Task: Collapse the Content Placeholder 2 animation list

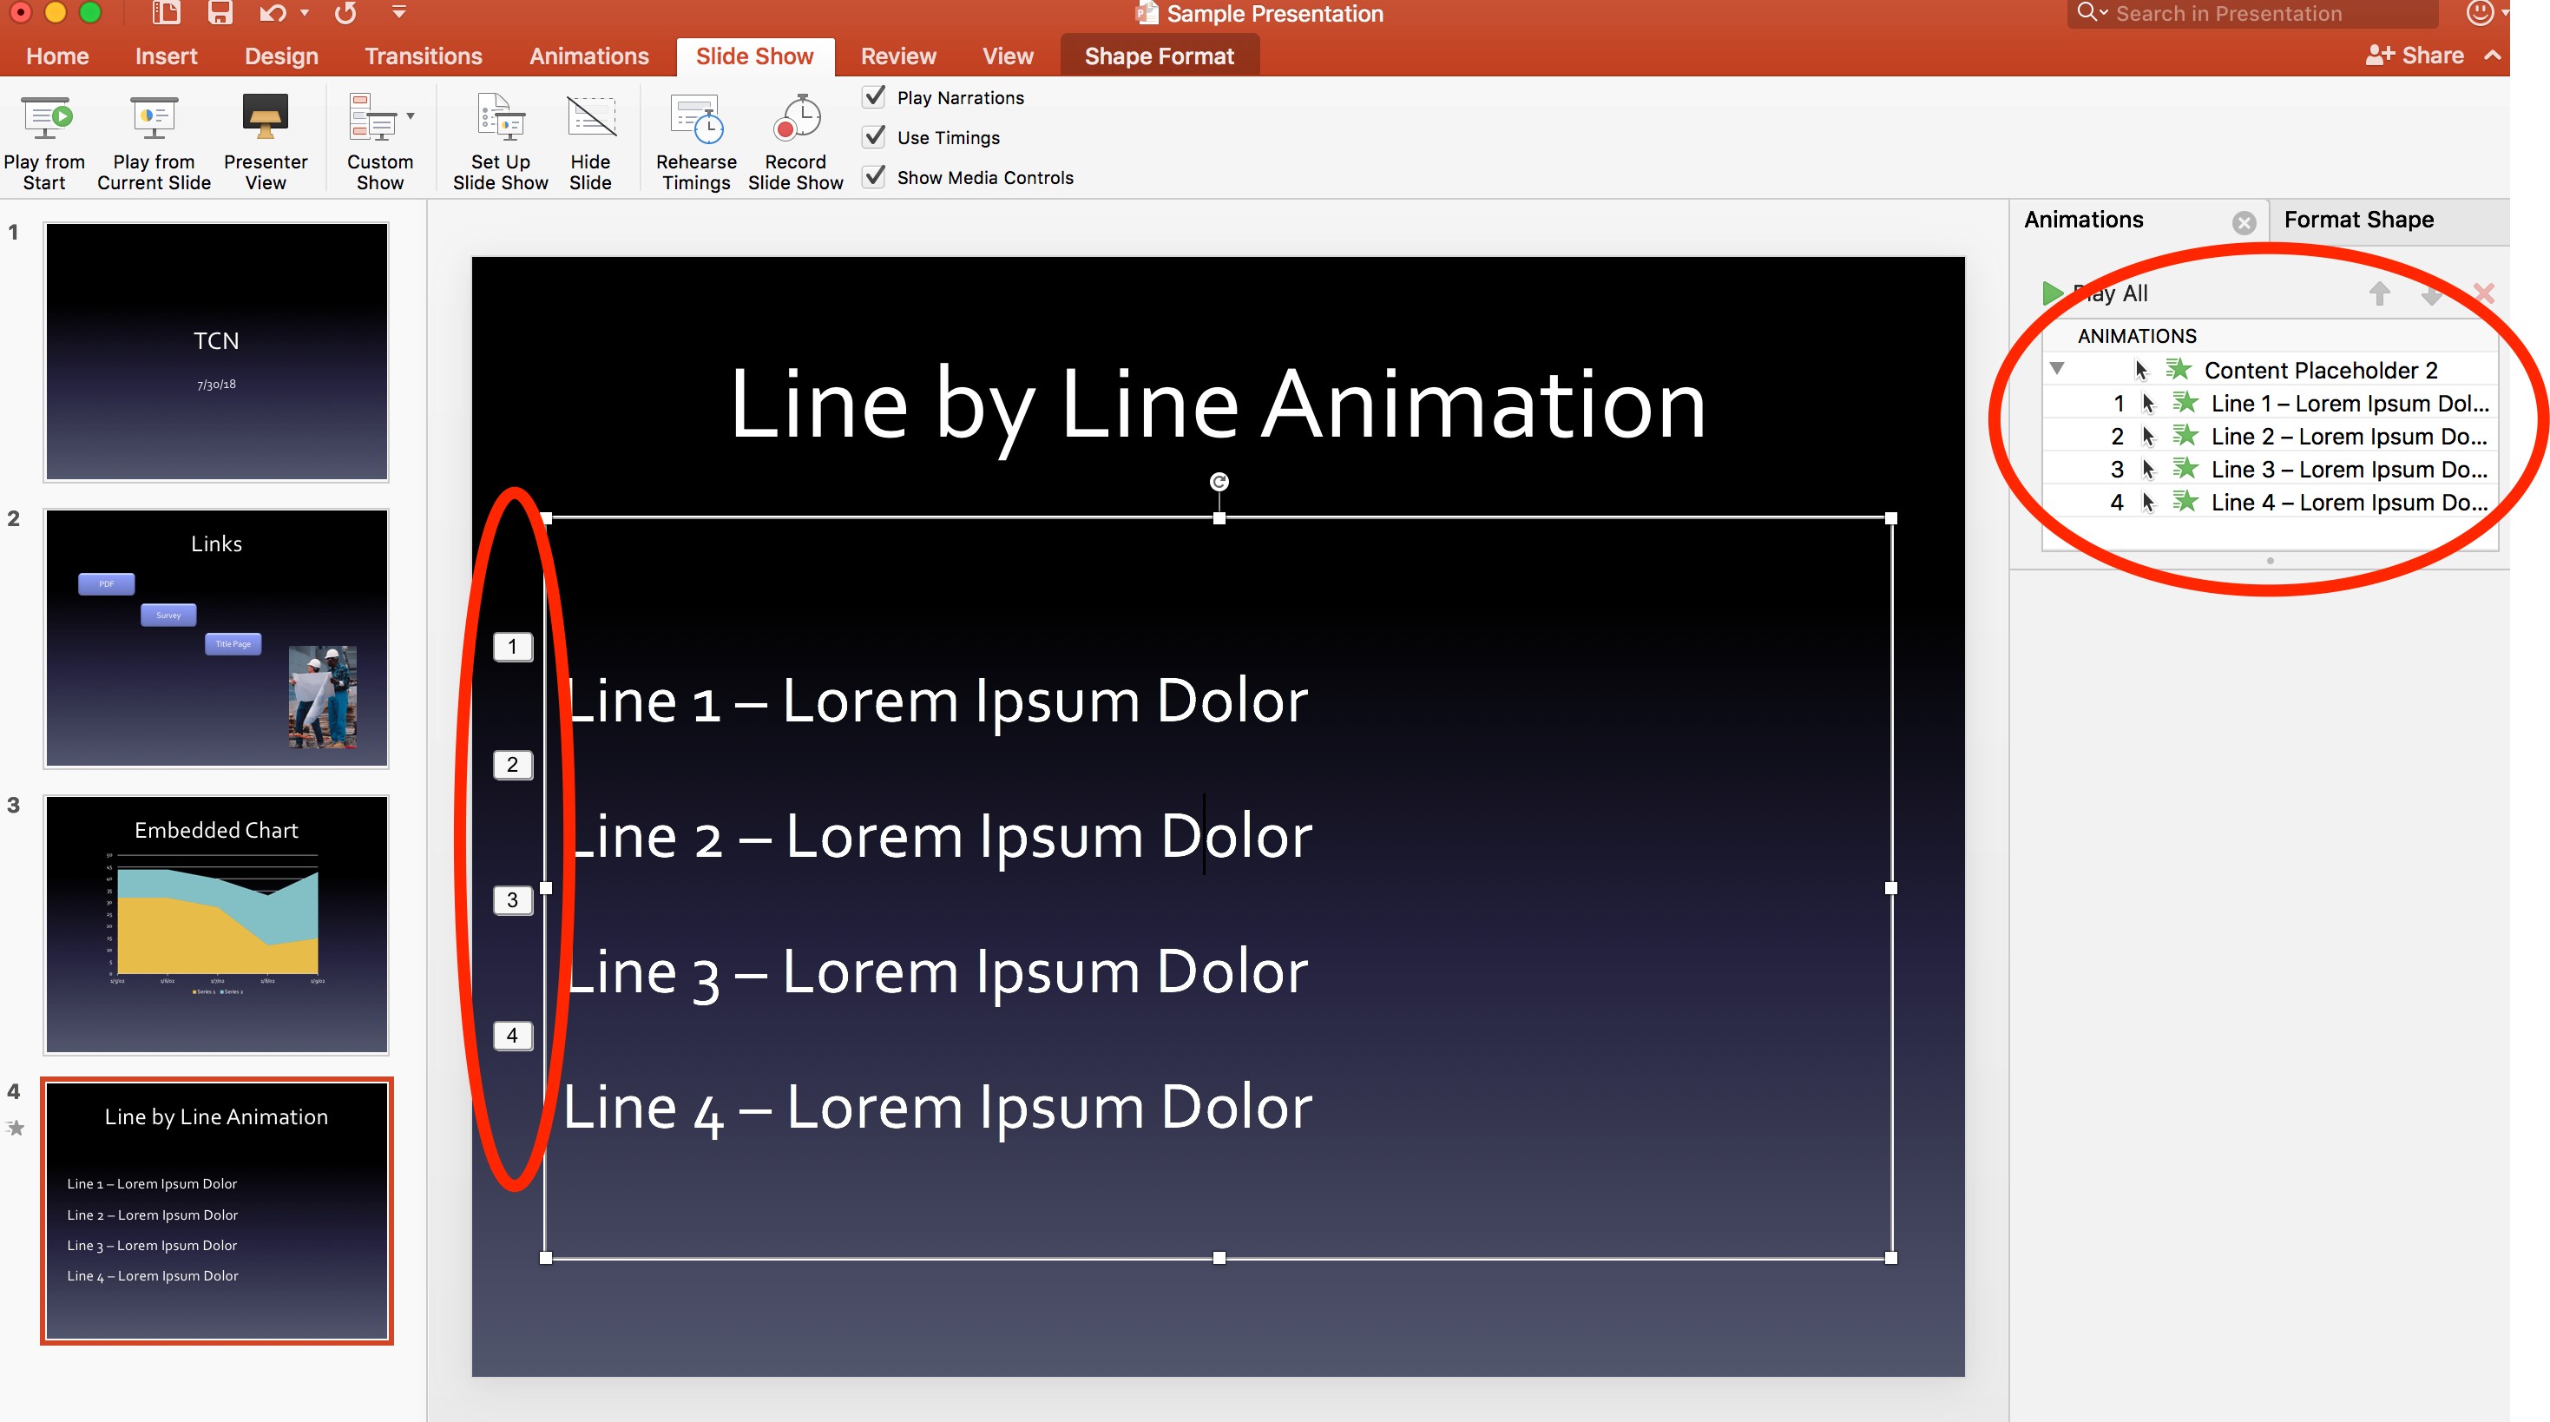Action: pos(2058,369)
